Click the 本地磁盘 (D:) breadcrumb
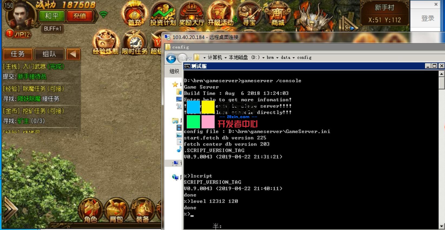Screen dimensions: 445x230 click(244, 57)
